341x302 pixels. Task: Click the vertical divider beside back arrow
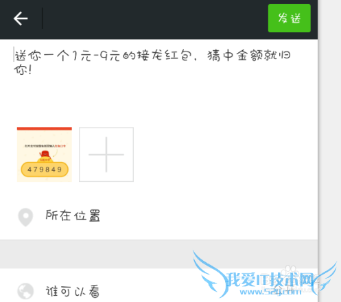[x=43, y=19]
